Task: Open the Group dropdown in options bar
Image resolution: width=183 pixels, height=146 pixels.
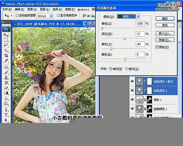Action: point(51,16)
